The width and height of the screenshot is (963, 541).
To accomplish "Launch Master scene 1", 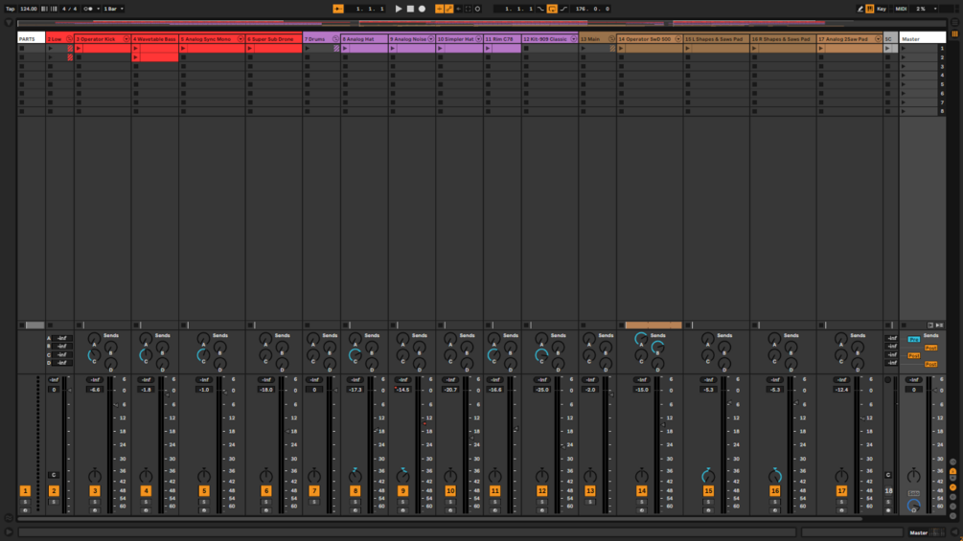I will [904, 48].
